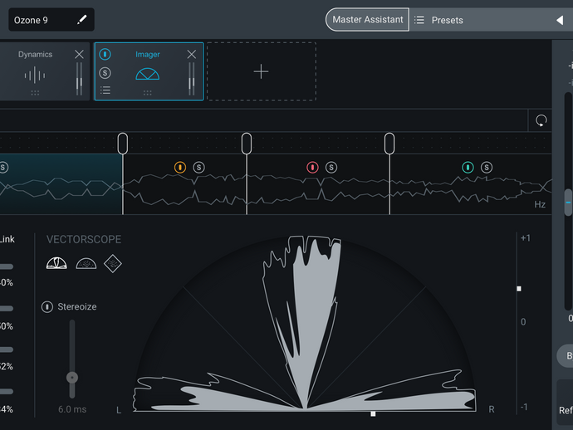This screenshot has width=573, height=430.
Task: Toggle the orange band power button
Action: pos(180,168)
